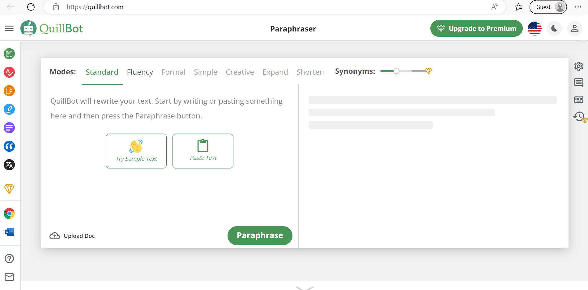Click Upload Doc link
Image resolution: width=588 pixels, height=290 pixels.
click(x=72, y=236)
